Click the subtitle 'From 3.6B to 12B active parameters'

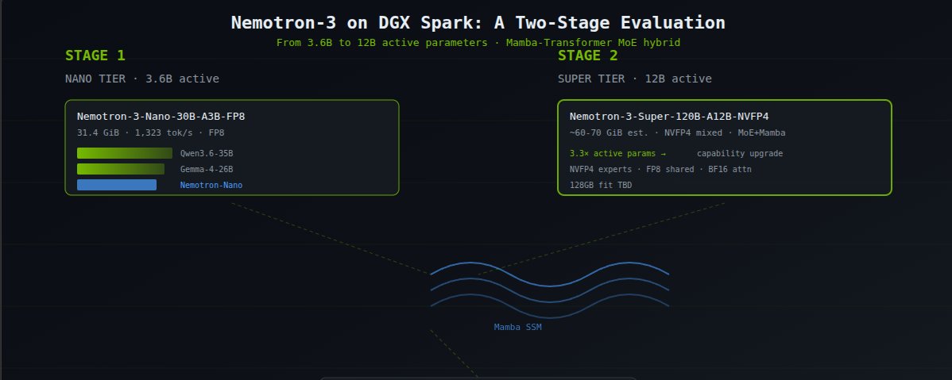click(382, 43)
